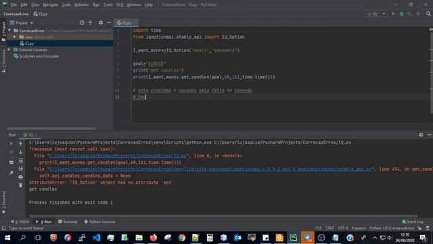Open the VCS menu
Viewport: 433px width, 244px height.
[120, 5]
